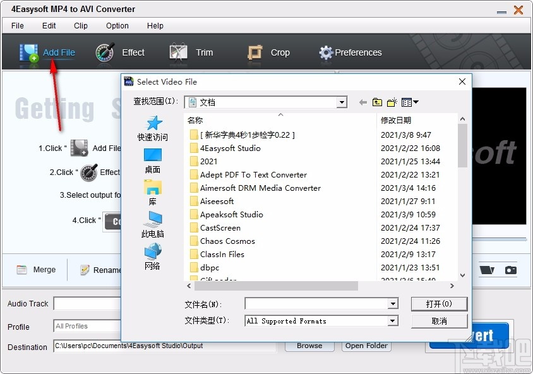The image size is (533, 374).
Task: Open the Option menu
Action: [117, 26]
